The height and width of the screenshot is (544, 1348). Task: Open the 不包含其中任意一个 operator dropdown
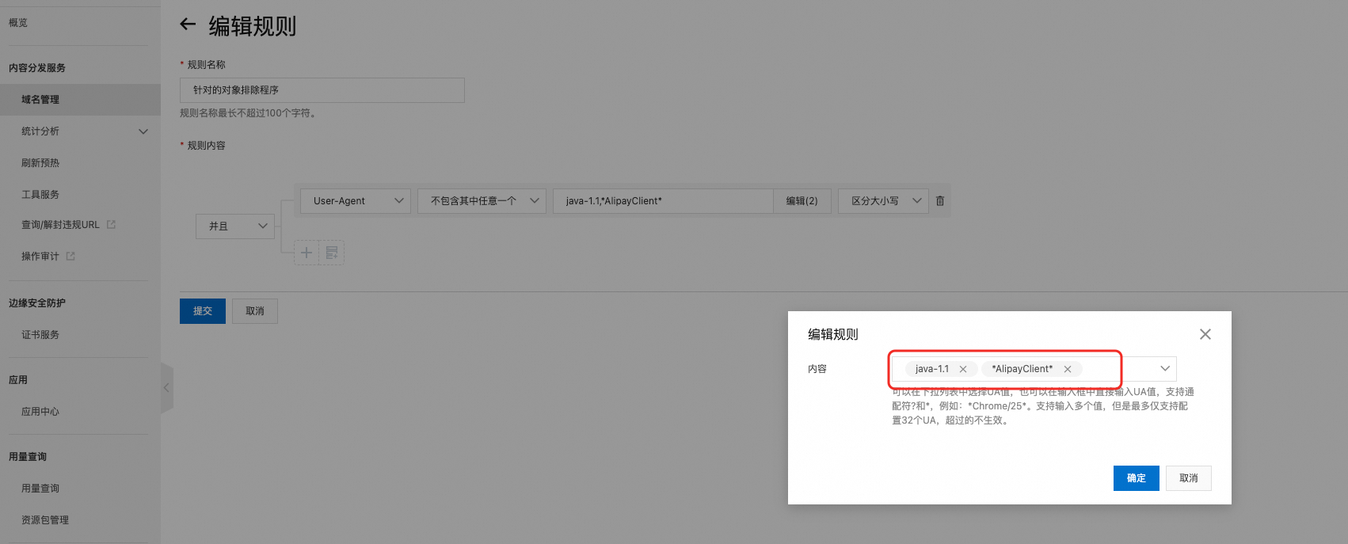coord(482,201)
